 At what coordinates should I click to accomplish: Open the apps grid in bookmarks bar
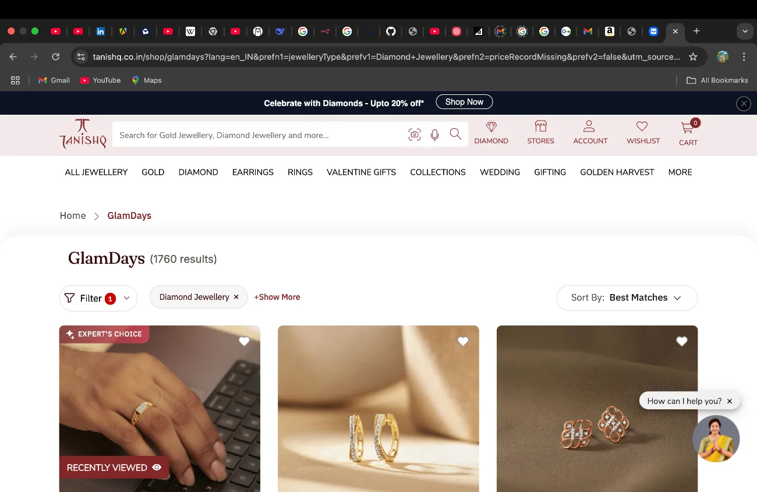coord(15,80)
